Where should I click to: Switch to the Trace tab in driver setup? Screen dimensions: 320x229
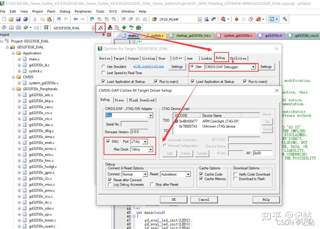pyautogui.click(x=119, y=100)
